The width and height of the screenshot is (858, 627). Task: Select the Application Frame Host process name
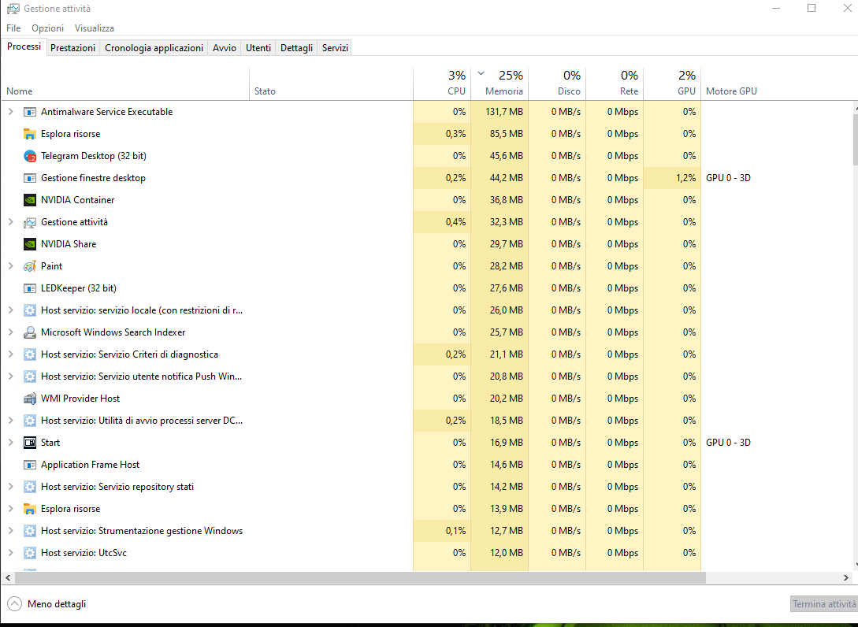click(91, 465)
